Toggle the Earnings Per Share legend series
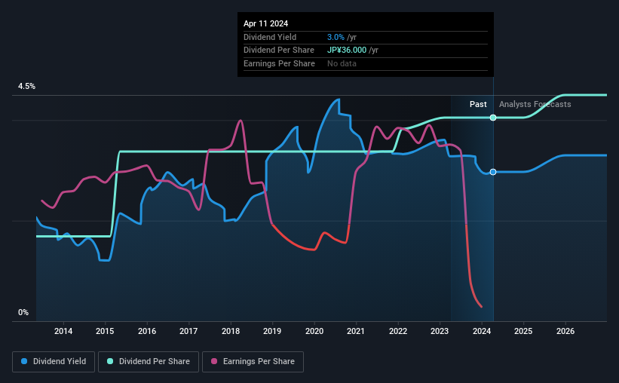619x383 pixels. [253, 361]
